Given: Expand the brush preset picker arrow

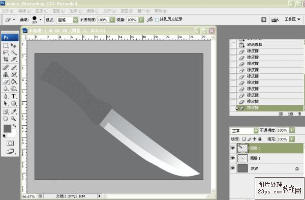Looking at the screenshot, I should (x=41, y=20).
